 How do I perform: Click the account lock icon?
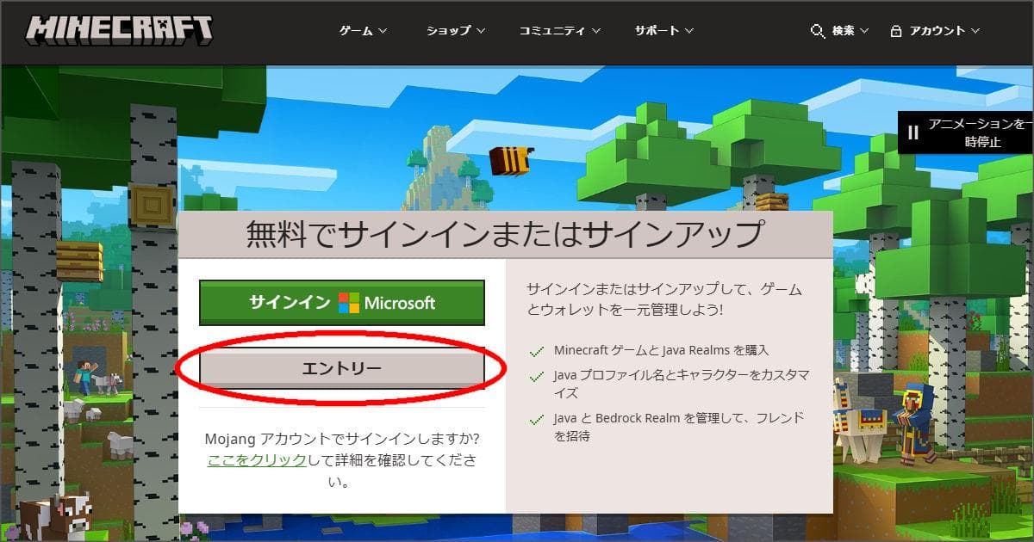point(896,31)
